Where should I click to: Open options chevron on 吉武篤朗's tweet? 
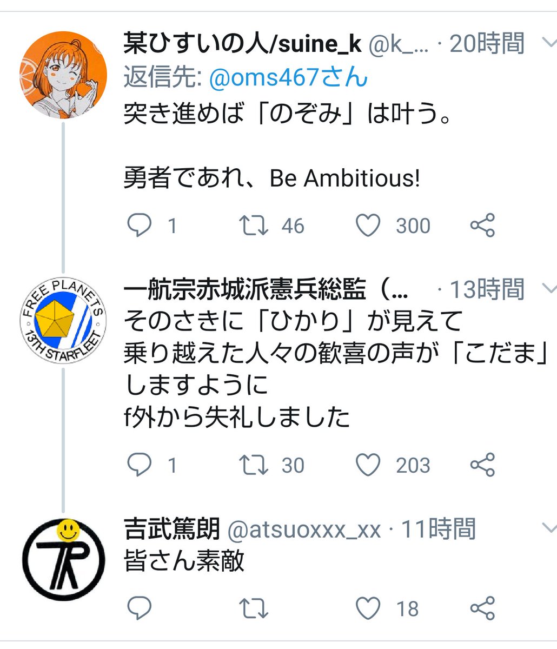[x=548, y=527]
